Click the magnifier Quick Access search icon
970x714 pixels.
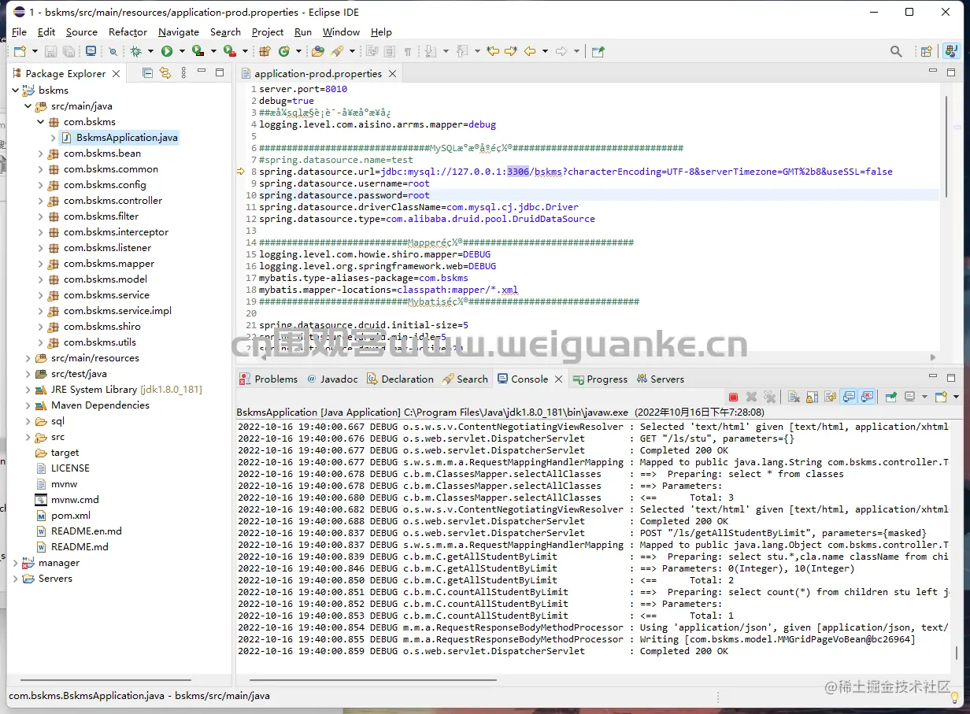(x=896, y=51)
